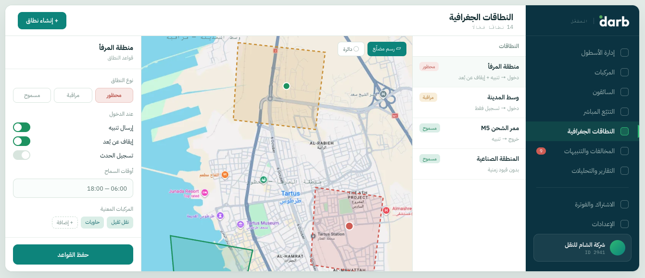The width and height of the screenshot is (645, 278).
Task: Click the نقل ثقيل vehicle chip
Action: pyautogui.click(x=120, y=222)
